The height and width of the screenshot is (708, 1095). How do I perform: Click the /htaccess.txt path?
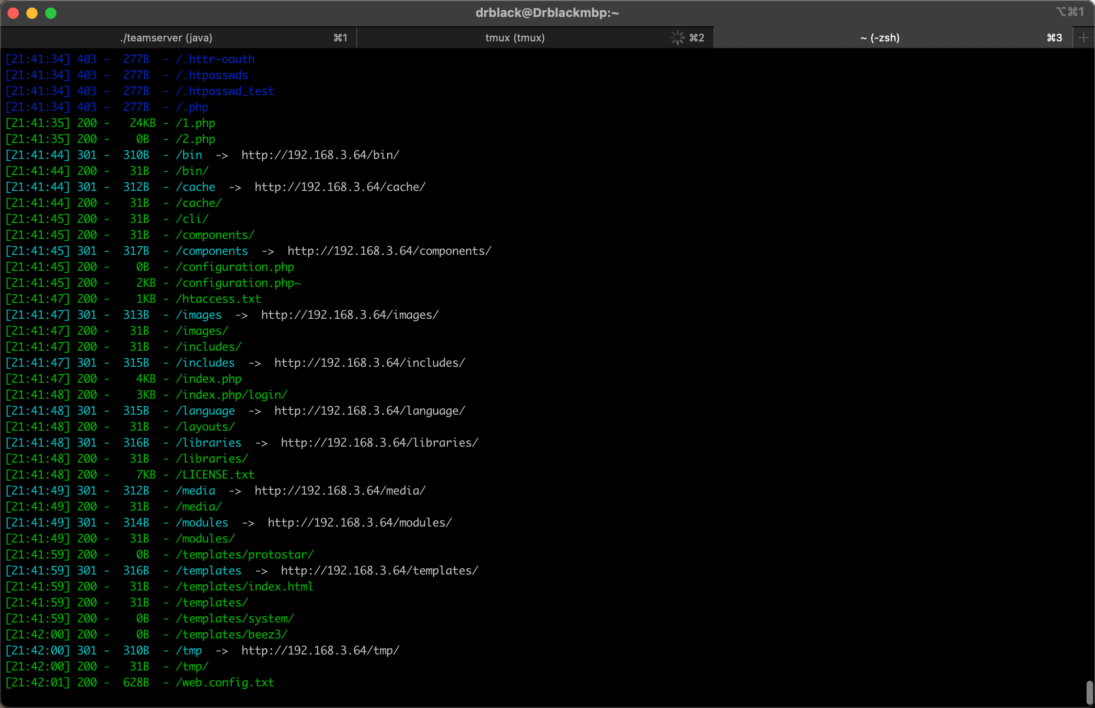point(219,299)
